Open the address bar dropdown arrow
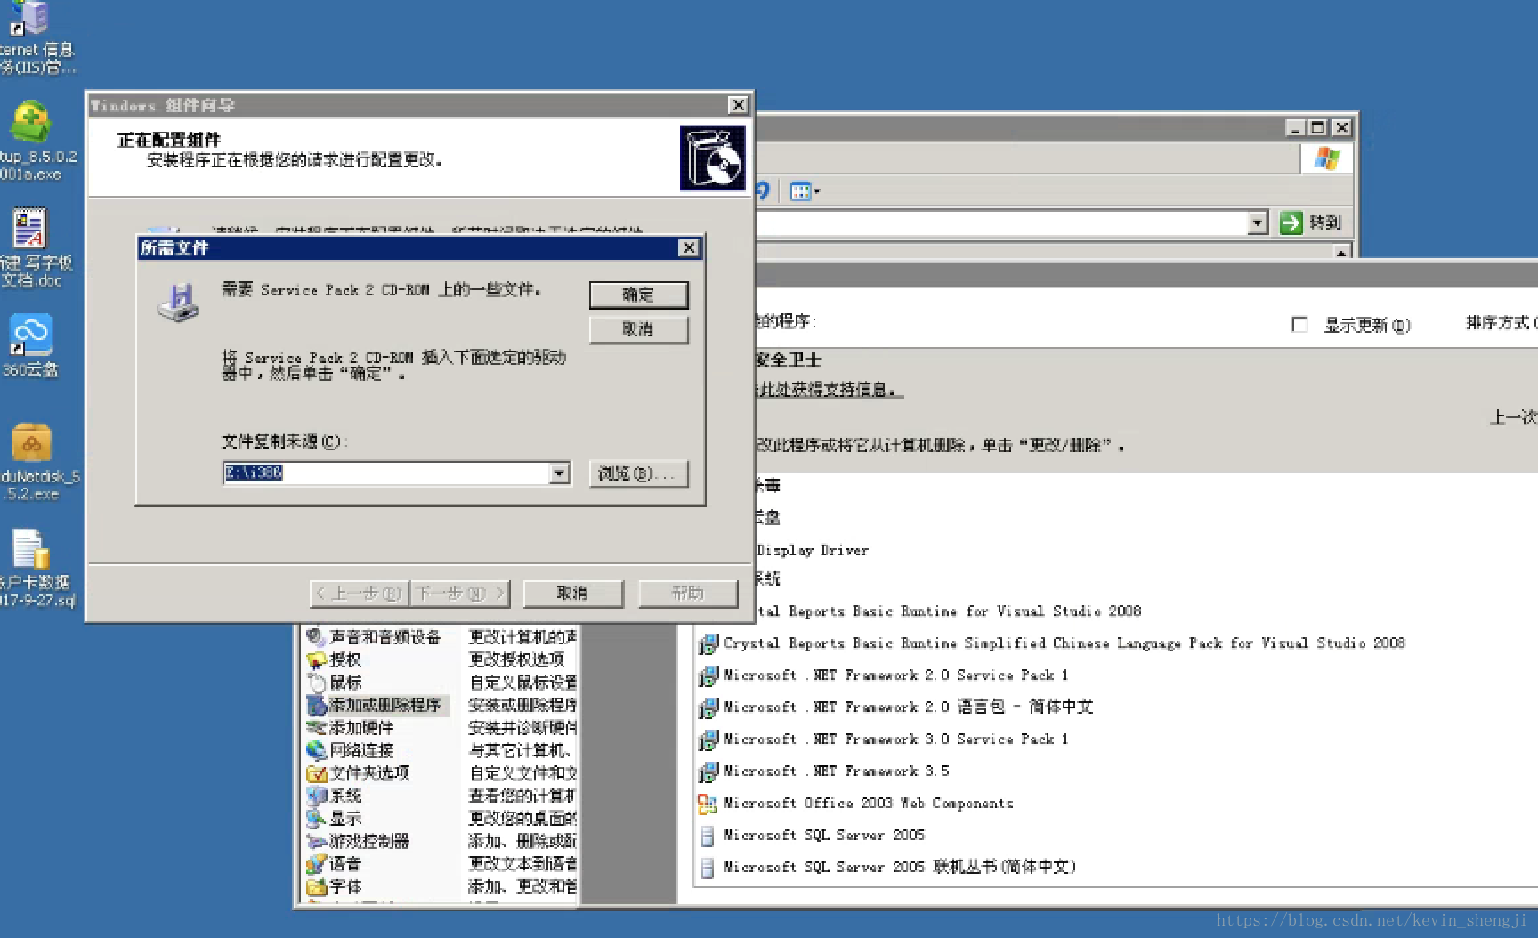Screen dimensions: 1538x938 click(1257, 222)
